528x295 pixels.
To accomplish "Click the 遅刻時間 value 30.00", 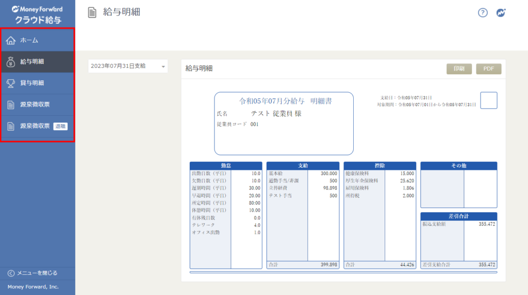I will pyautogui.click(x=255, y=188).
